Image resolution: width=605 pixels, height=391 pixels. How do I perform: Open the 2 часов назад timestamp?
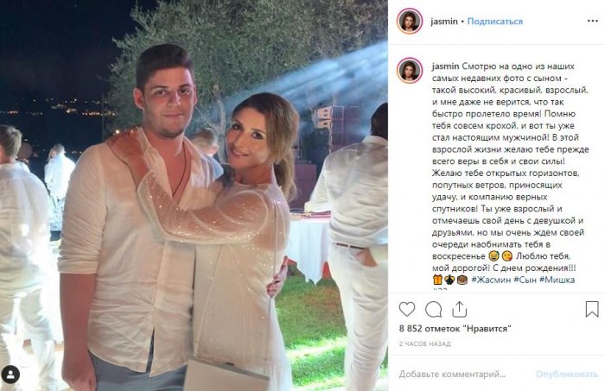tap(425, 344)
